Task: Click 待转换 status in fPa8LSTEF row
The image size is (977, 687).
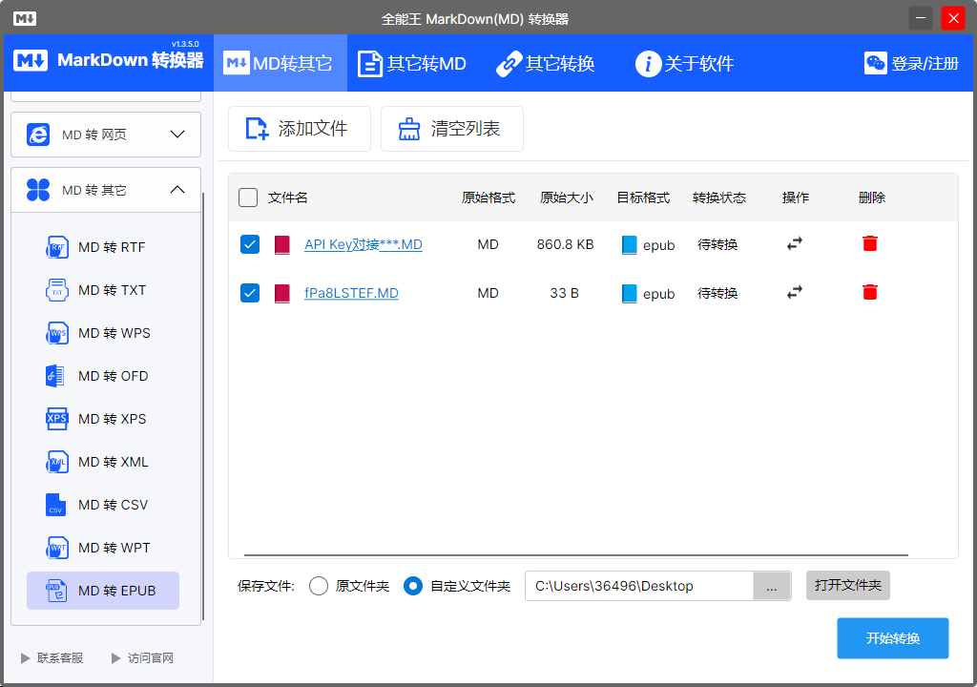Action: coord(717,293)
